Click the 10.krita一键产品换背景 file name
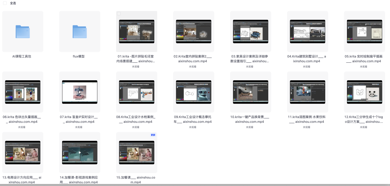The image size is (390, 186). coord(251,119)
